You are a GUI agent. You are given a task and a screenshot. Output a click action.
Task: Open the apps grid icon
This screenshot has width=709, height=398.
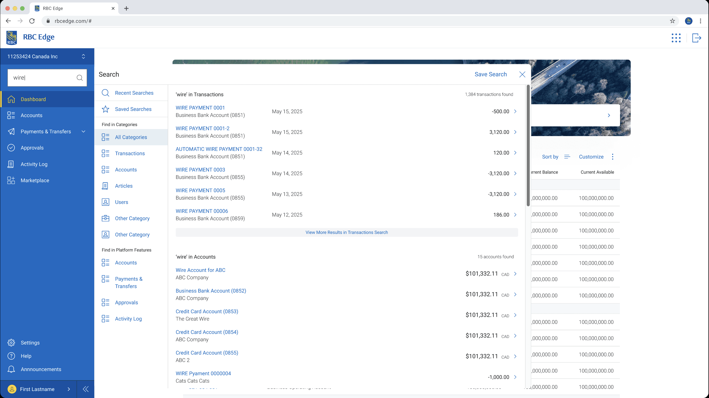[x=676, y=38]
